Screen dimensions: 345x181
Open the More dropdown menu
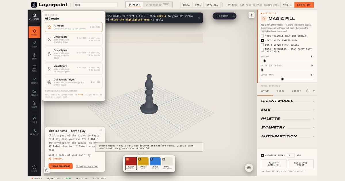[287, 5]
